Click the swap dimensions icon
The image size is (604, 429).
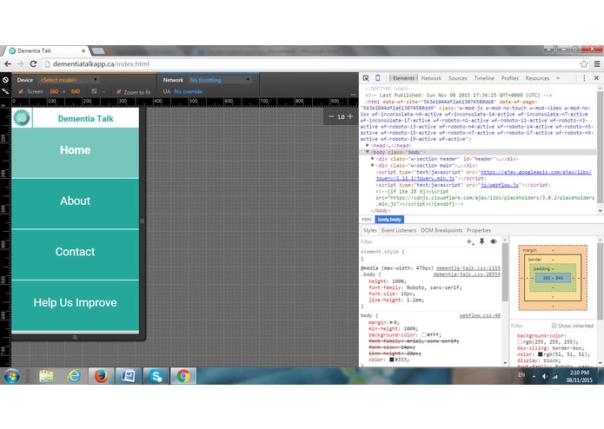click(x=94, y=91)
